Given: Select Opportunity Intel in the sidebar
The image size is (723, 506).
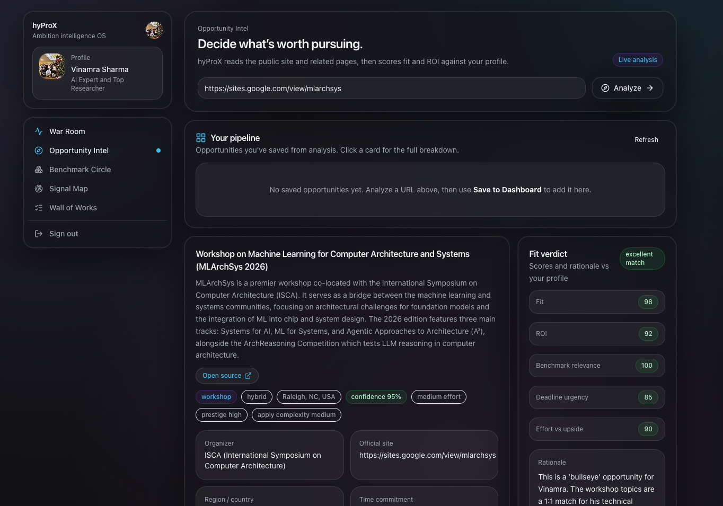Looking at the screenshot, I should pyautogui.click(x=98, y=150).
